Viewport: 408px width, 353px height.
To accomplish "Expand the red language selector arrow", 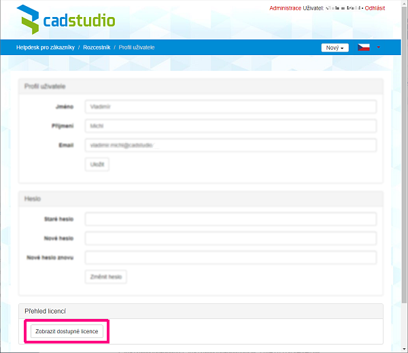I will point(378,48).
